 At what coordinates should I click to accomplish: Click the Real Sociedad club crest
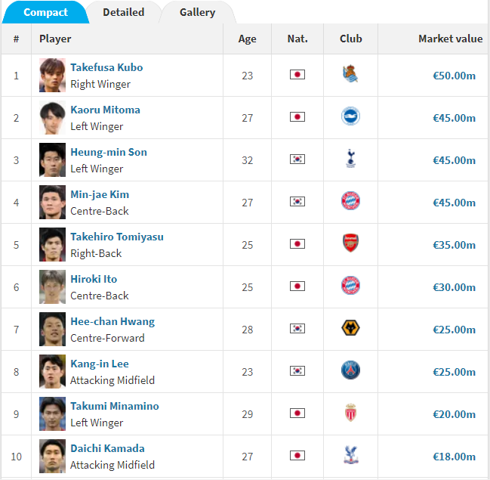[x=350, y=74]
